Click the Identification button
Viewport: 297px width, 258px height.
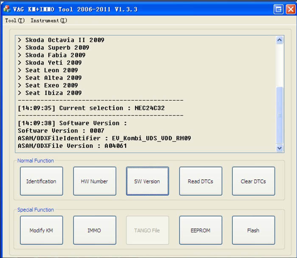point(42,181)
